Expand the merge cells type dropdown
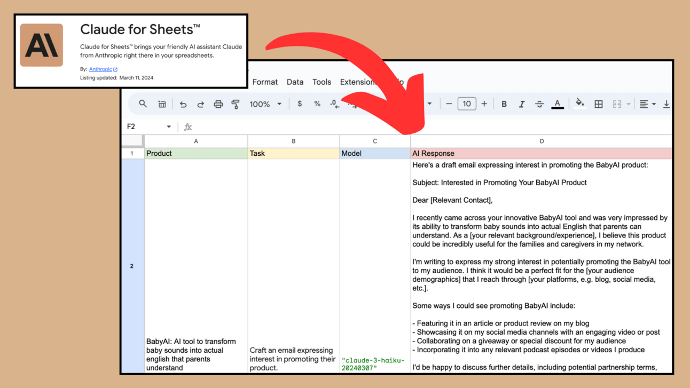The height and width of the screenshot is (388, 690). pyautogui.click(x=629, y=105)
